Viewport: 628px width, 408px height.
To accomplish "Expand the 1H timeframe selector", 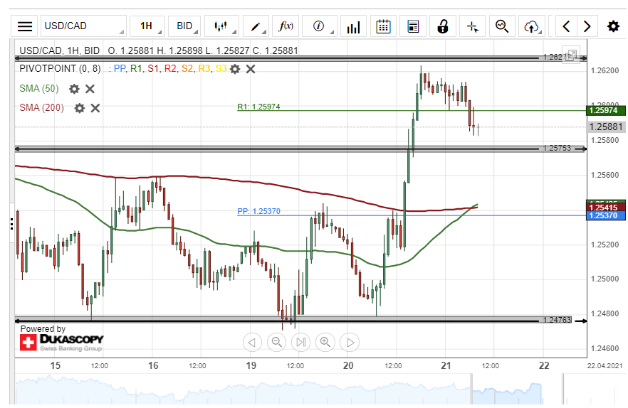I will tap(147, 26).
